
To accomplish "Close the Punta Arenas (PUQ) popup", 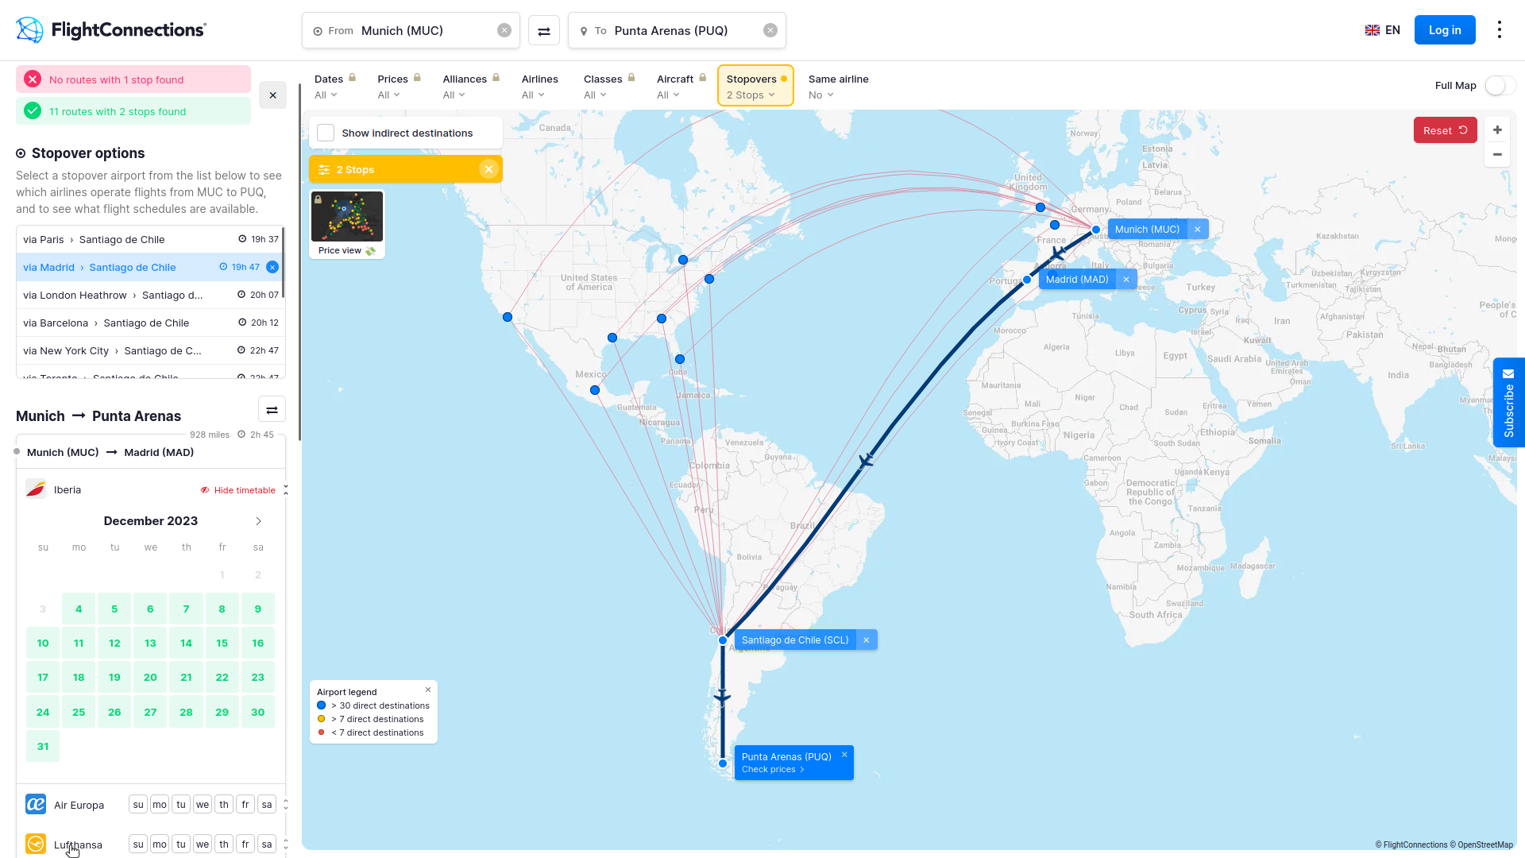I will tap(844, 755).
